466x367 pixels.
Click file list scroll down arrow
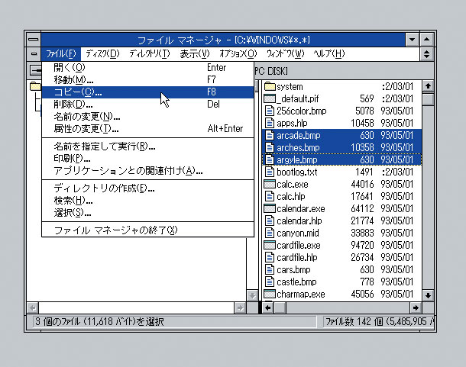coord(428,295)
